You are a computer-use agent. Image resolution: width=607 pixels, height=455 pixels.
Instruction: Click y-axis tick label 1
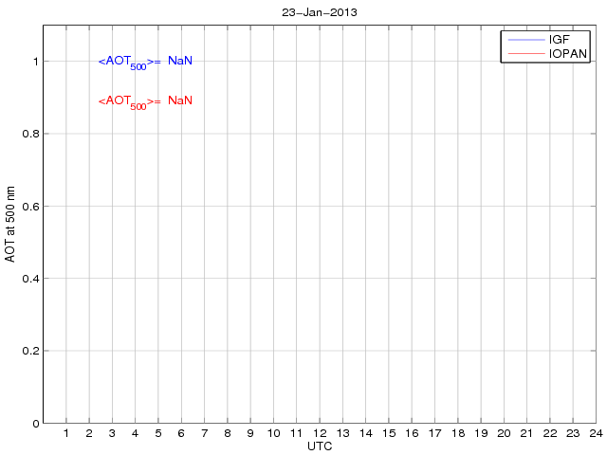coord(36,62)
